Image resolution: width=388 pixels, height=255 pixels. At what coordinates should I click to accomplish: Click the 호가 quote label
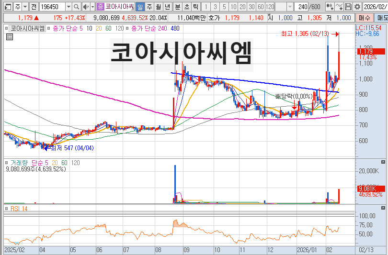(x=214, y=18)
